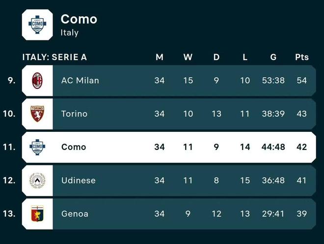Click Como's 44:48 goals value
This screenshot has width=324, height=244.
tap(273, 147)
